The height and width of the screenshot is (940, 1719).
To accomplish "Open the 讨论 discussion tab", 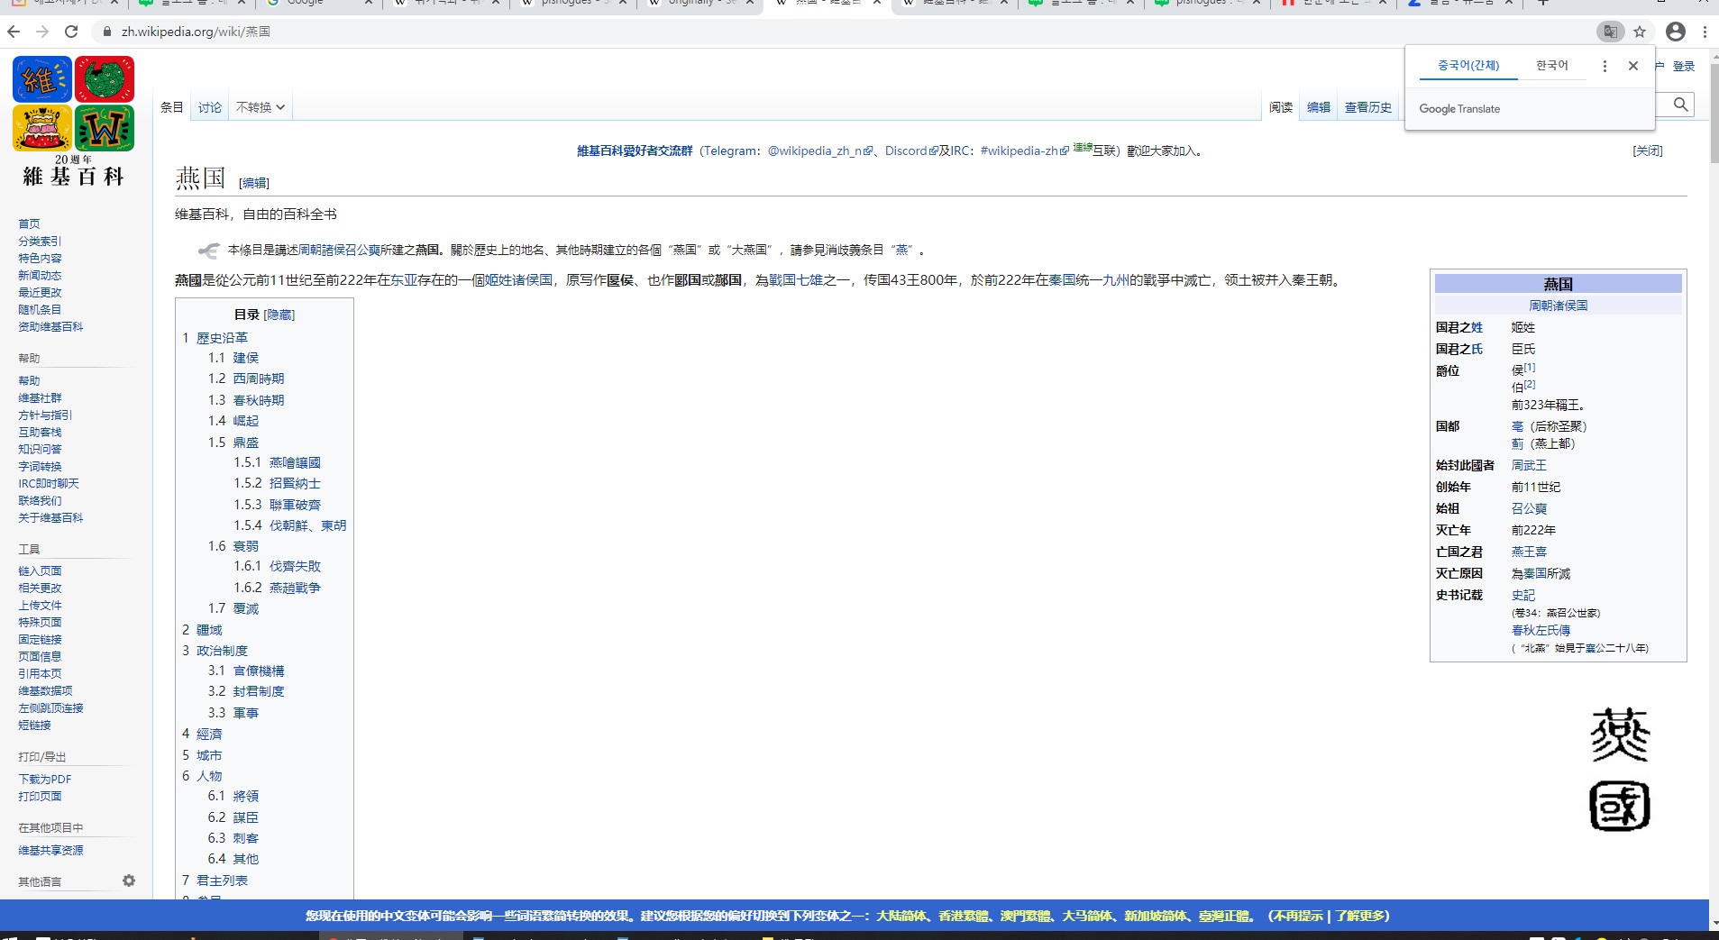I will tap(210, 107).
